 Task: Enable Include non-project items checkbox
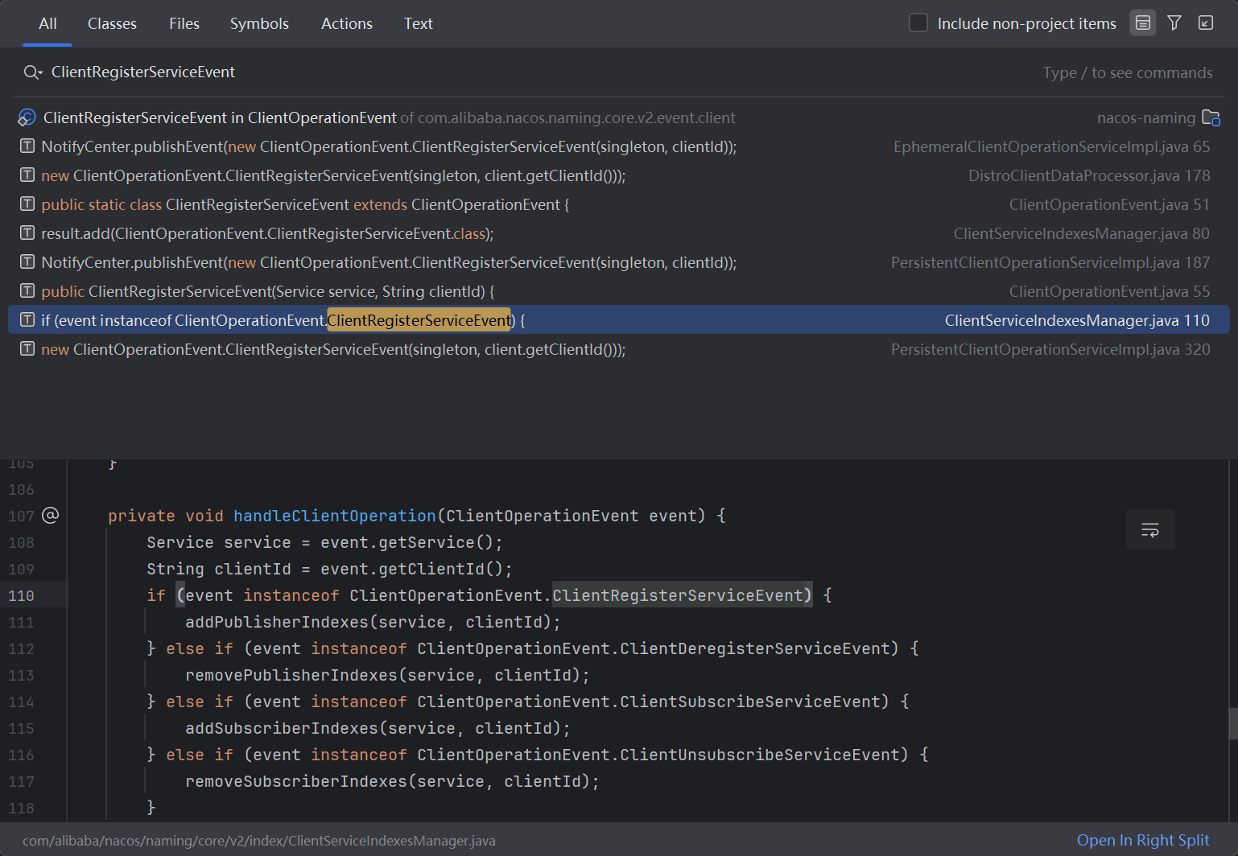(x=918, y=23)
